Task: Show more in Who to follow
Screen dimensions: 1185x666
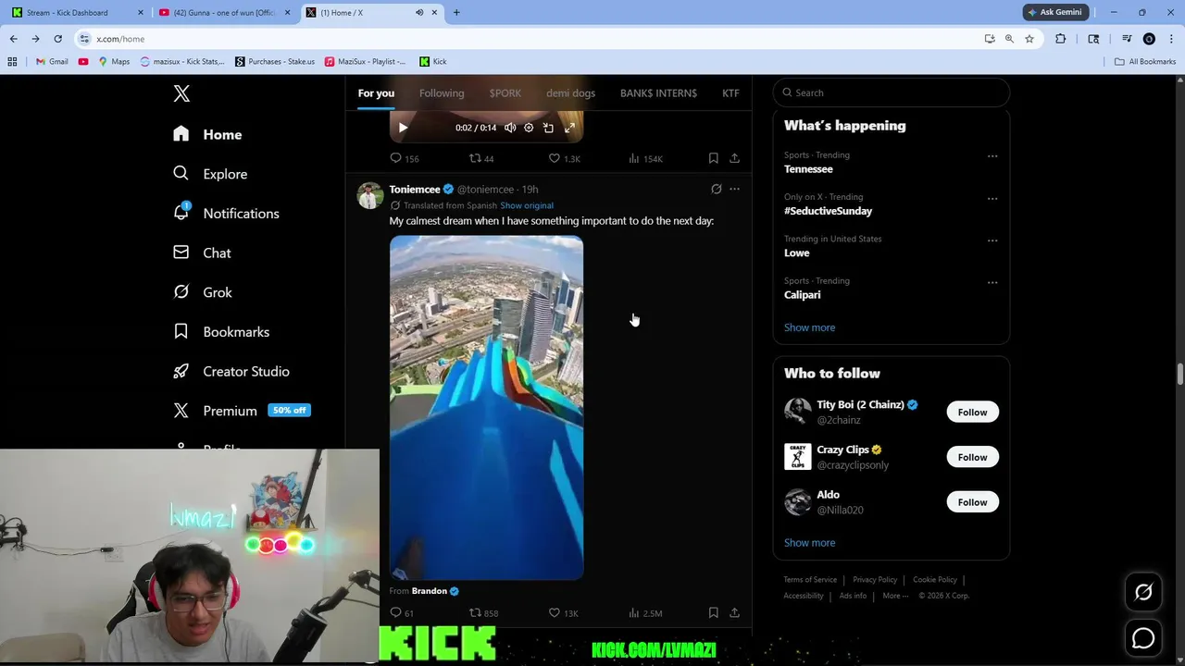Action: pos(809,543)
